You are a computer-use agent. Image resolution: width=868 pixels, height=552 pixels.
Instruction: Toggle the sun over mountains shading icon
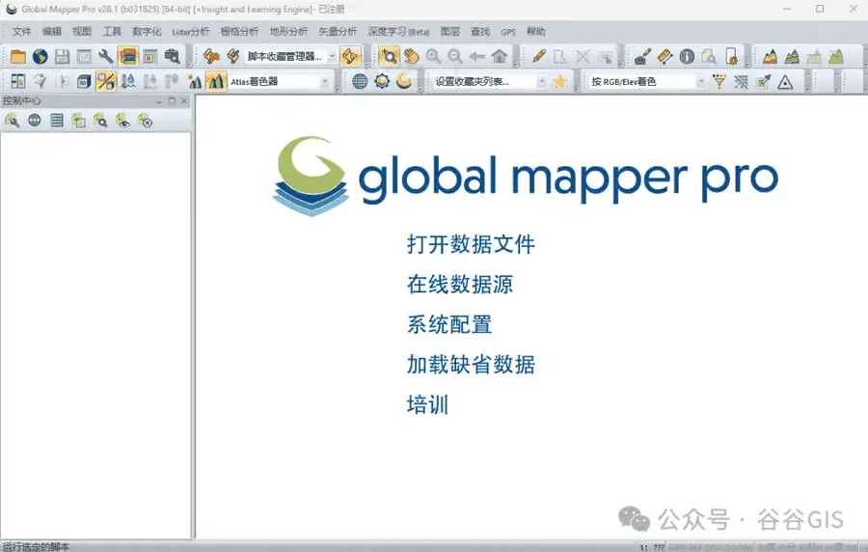coord(194,82)
